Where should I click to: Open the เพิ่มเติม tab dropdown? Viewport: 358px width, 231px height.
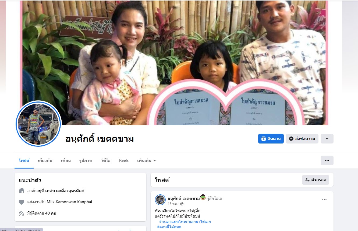147,160
